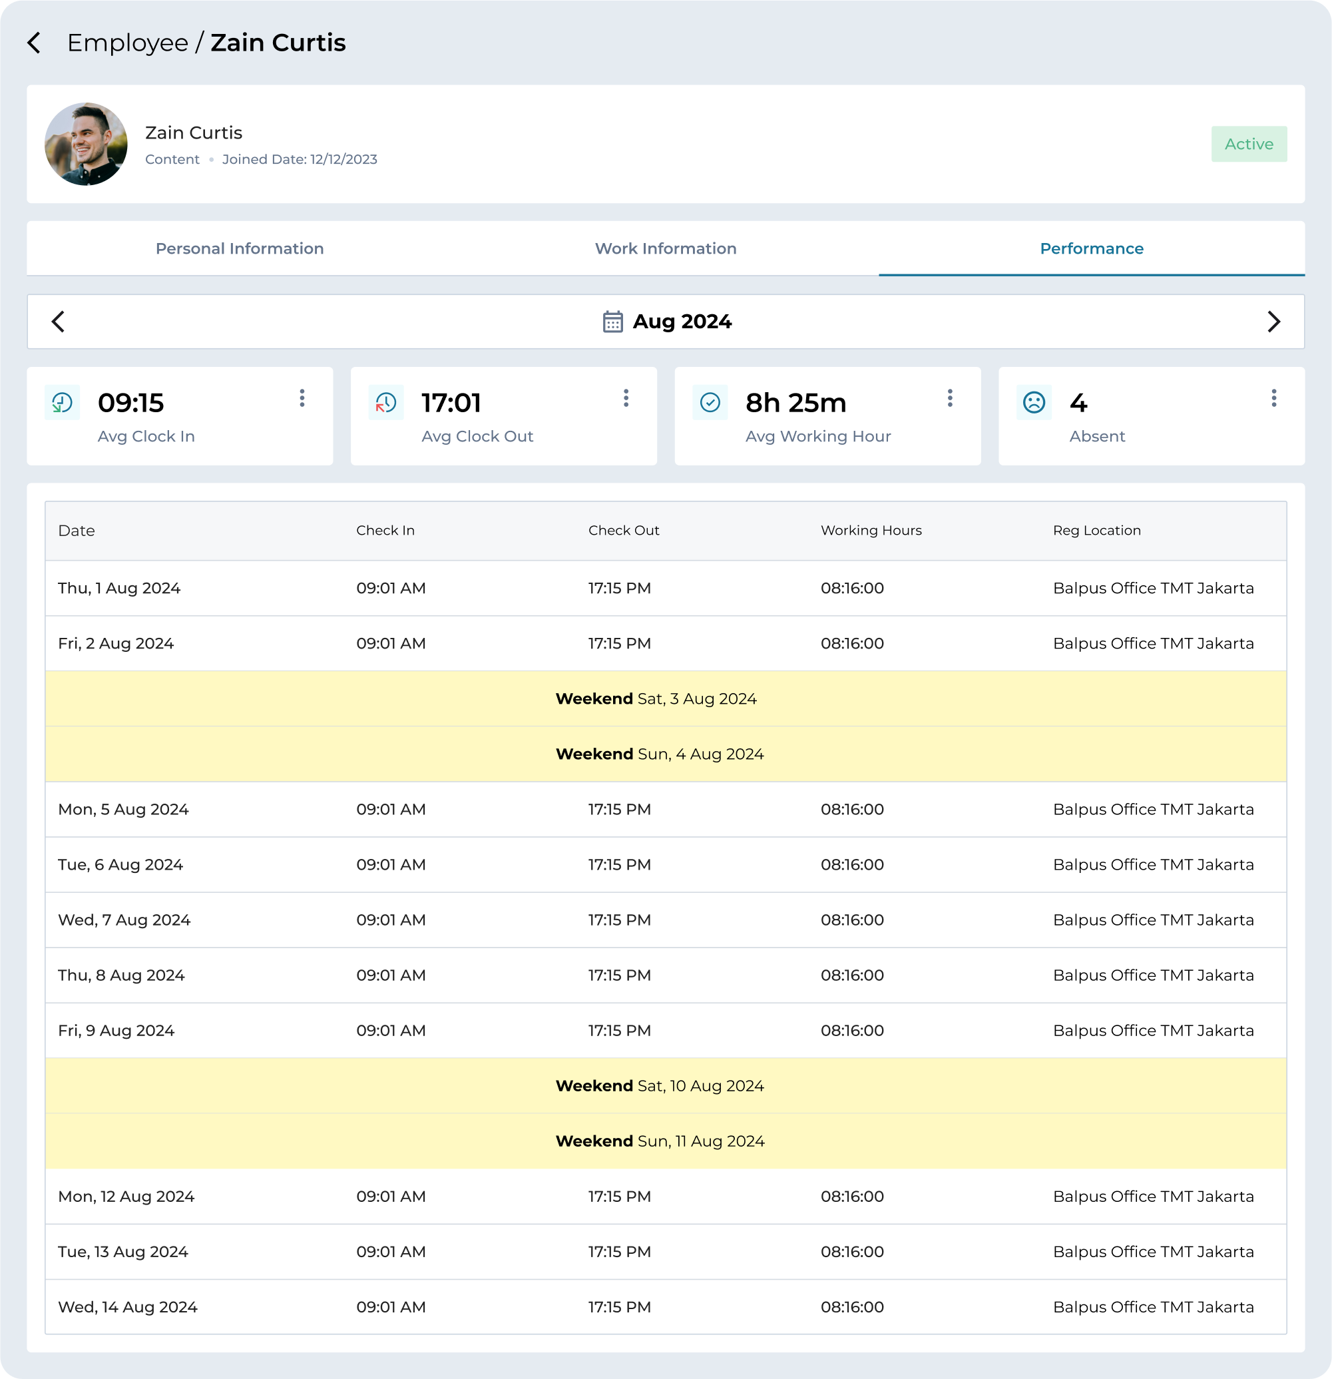Select the Thu, 1 Aug 2024 row
The width and height of the screenshot is (1332, 1379).
click(x=665, y=588)
